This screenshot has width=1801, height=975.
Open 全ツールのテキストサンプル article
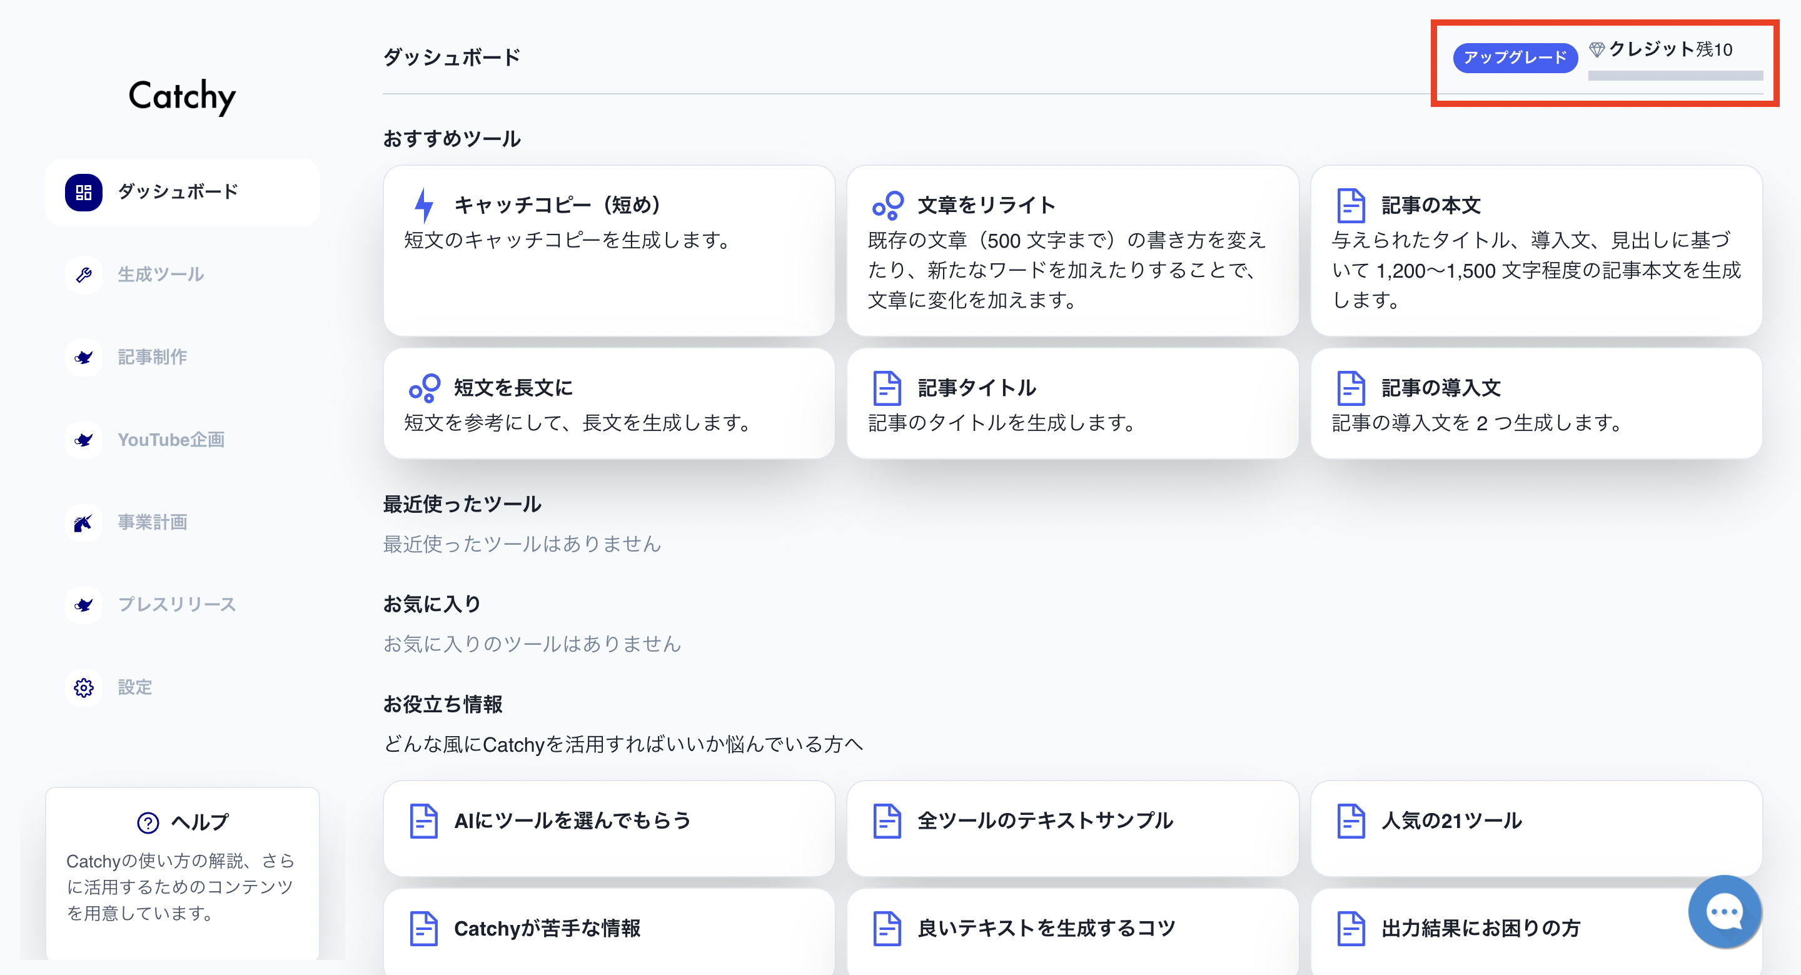[x=1072, y=828]
